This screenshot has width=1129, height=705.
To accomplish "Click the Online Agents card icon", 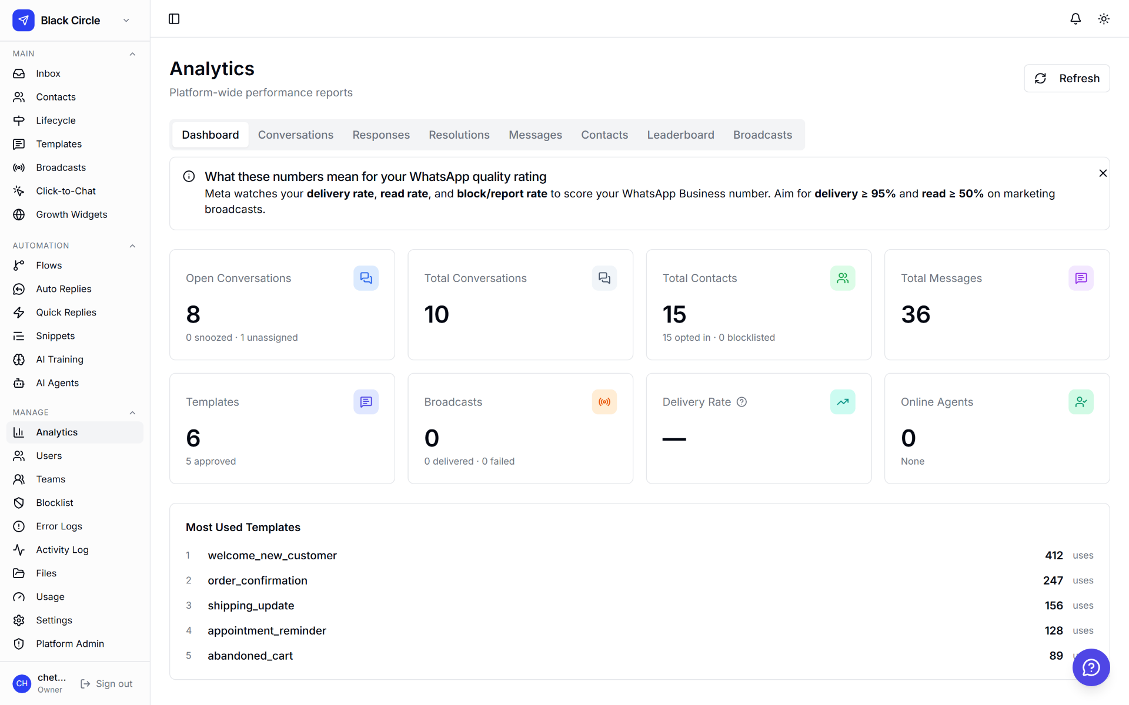I will pos(1081,402).
